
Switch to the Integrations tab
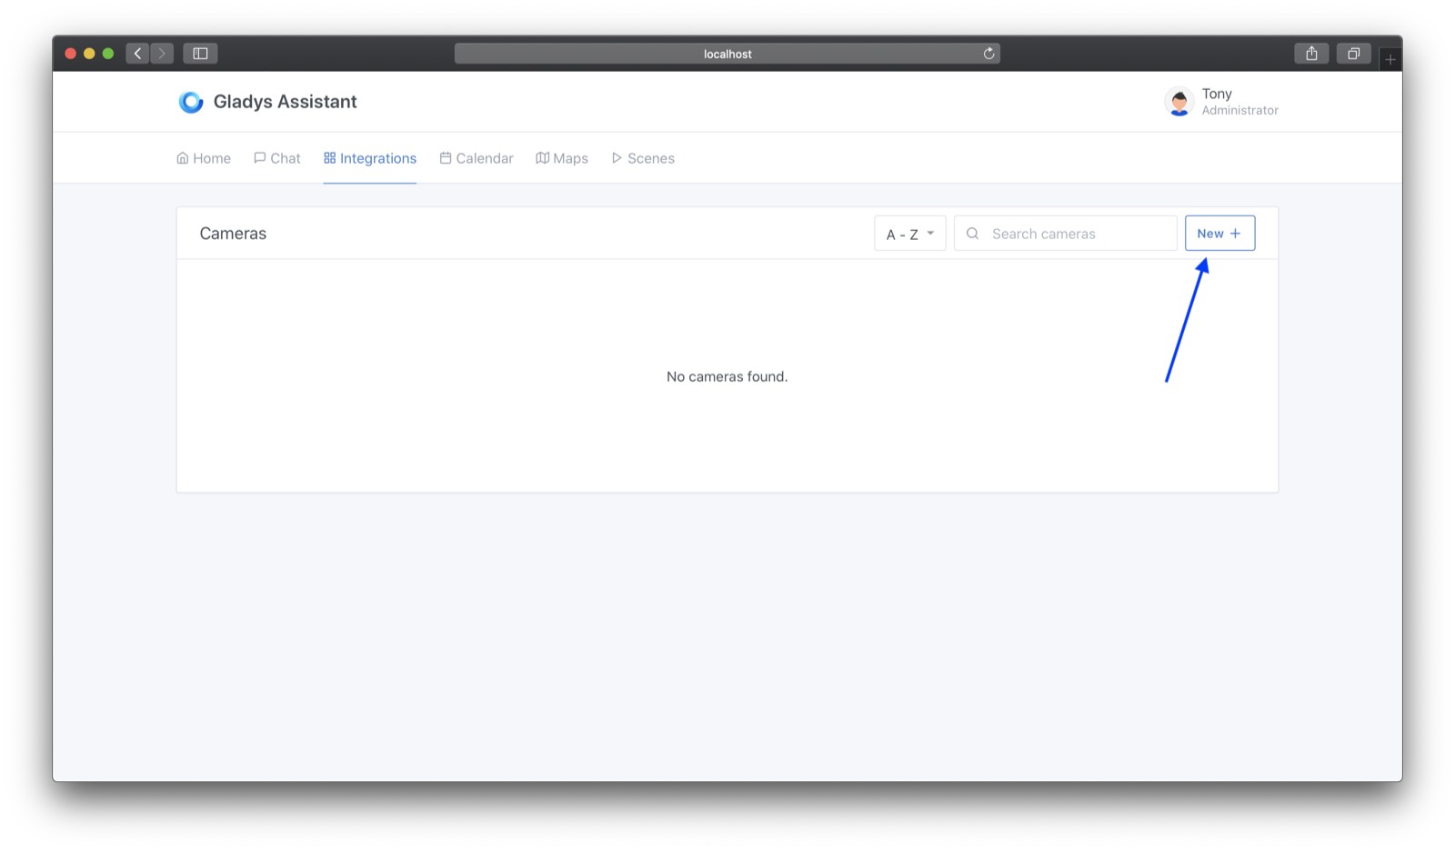pyautogui.click(x=377, y=157)
